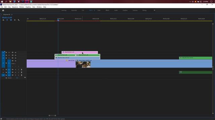
Task: Toggle the Linked Selection icon
Action: 11,20
